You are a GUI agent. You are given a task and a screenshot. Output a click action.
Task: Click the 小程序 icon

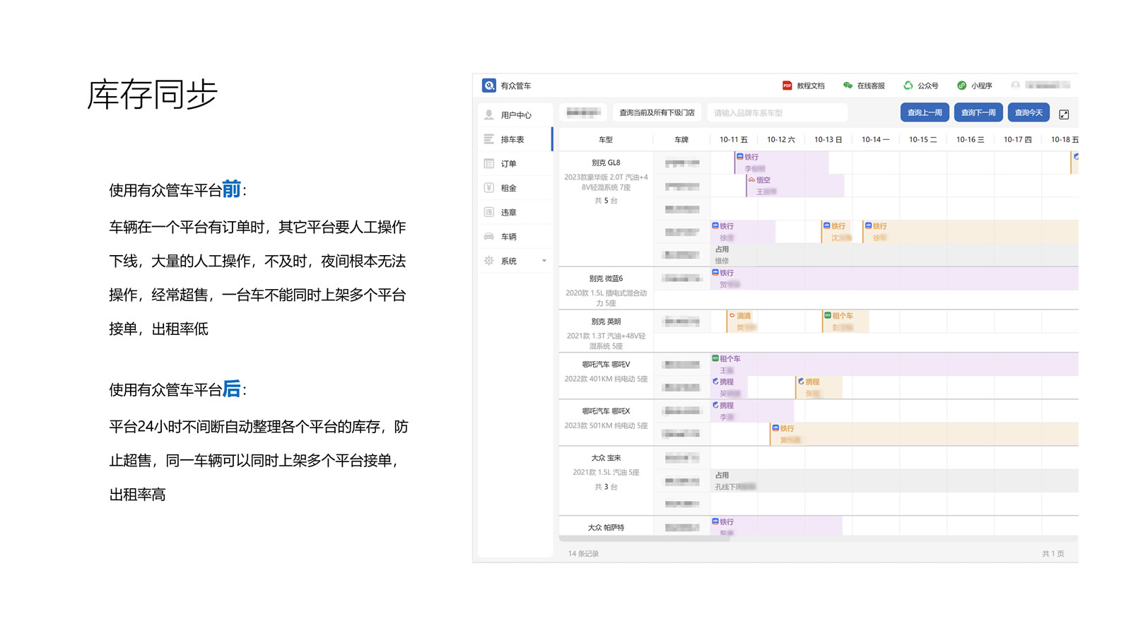tap(961, 86)
